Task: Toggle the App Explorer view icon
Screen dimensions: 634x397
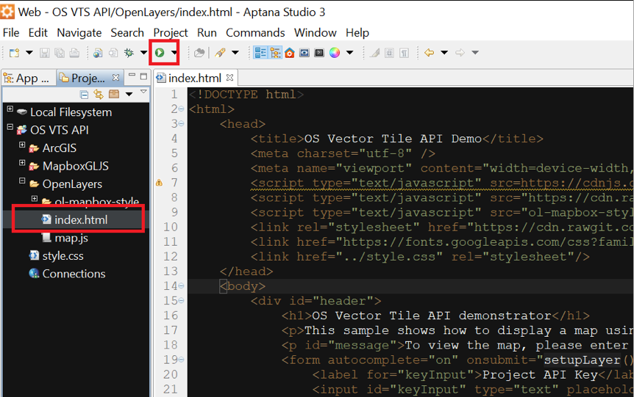Action: pos(260,53)
